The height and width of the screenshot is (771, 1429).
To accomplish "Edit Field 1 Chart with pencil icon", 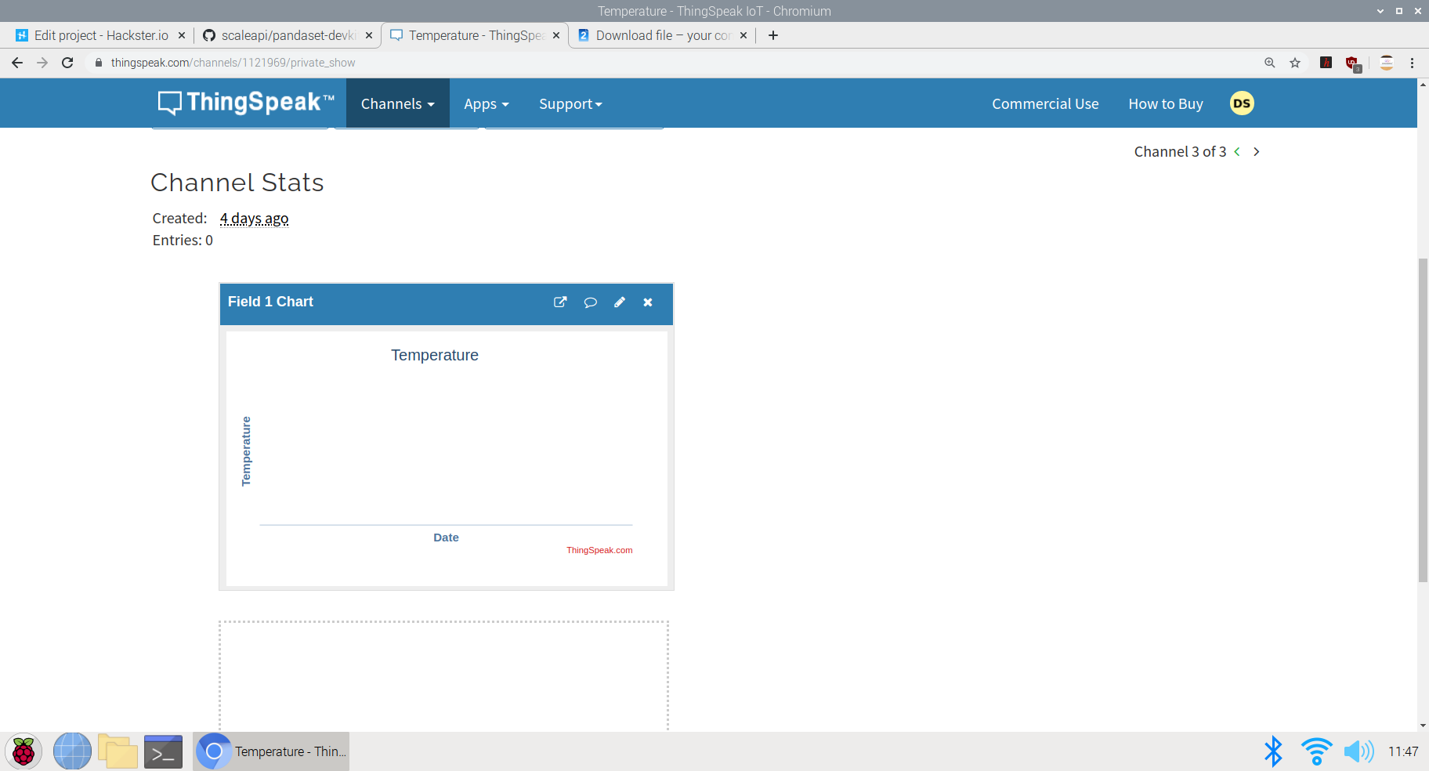I will (620, 302).
